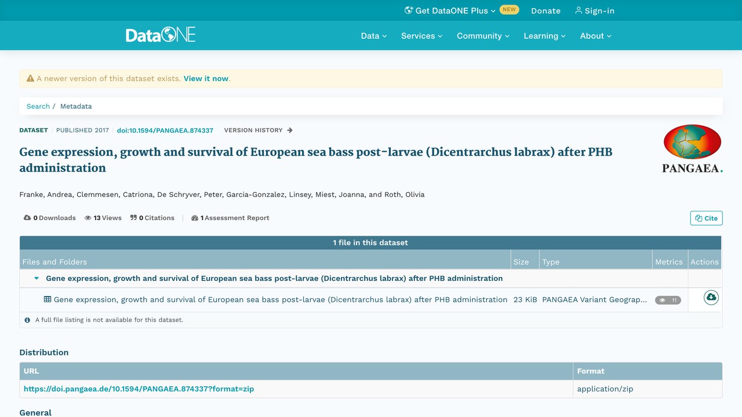Click the View it now link
This screenshot has width=742, height=417.
pyautogui.click(x=206, y=79)
